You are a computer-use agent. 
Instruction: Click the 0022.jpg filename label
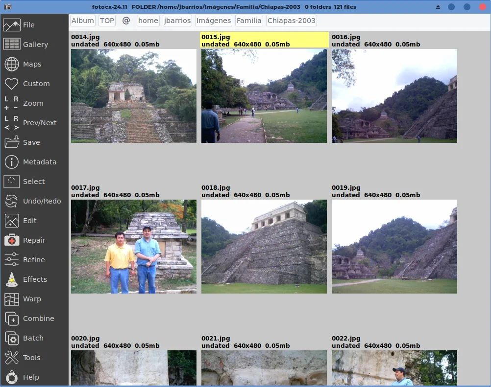pyautogui.click(x=346, y=338)
